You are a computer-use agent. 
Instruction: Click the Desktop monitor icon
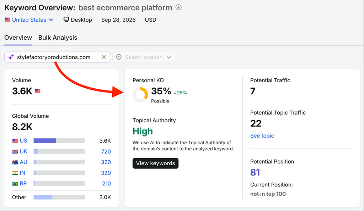click(x=66, y=20)
